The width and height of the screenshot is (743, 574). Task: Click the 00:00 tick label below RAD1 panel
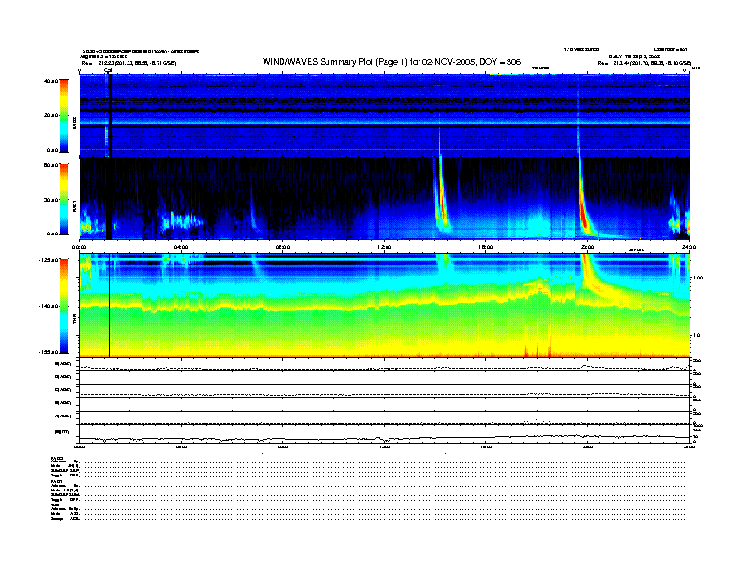click(x=80, y=247)
